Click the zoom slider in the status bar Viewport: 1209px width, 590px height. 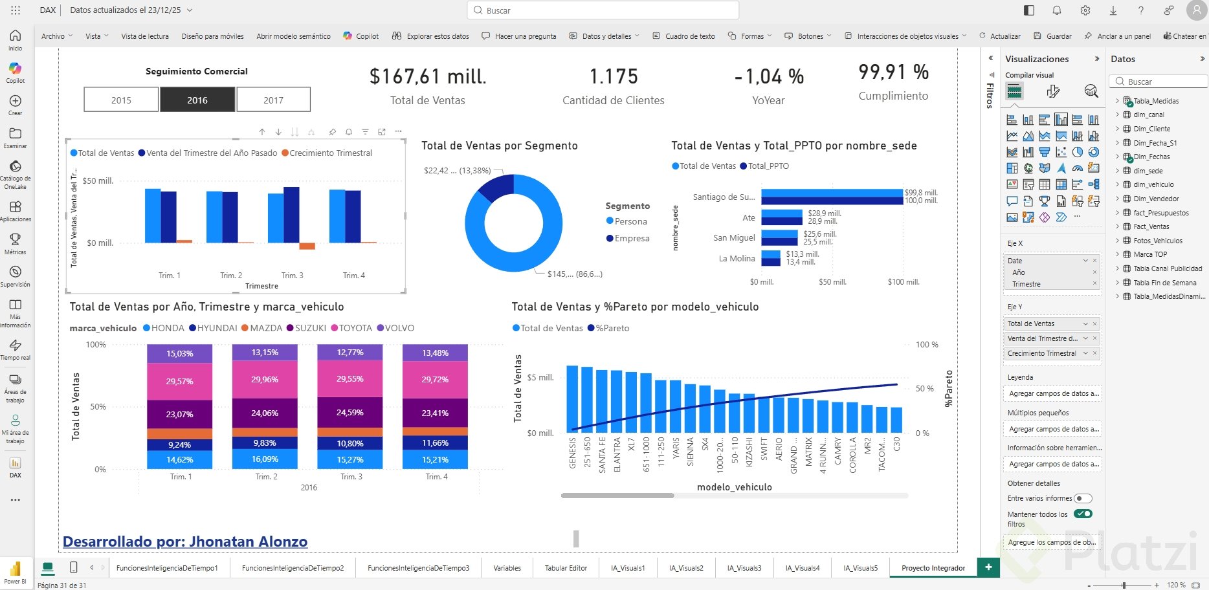1124,585
